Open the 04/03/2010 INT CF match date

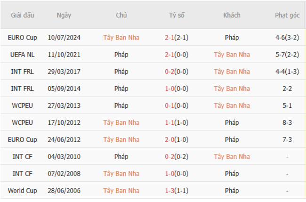(64, 156)
